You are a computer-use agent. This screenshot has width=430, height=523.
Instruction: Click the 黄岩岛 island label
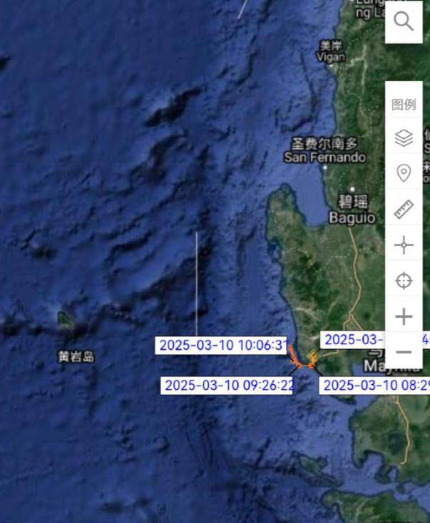pos(76,356)
